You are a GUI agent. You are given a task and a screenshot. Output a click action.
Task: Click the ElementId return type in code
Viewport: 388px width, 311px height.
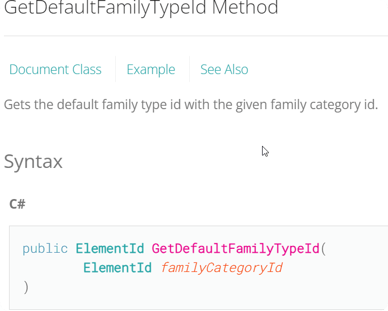(110, 249)
